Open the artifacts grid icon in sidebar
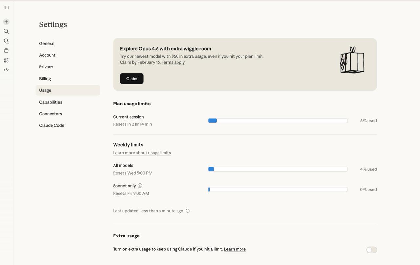420x265 pixels. 6,60
